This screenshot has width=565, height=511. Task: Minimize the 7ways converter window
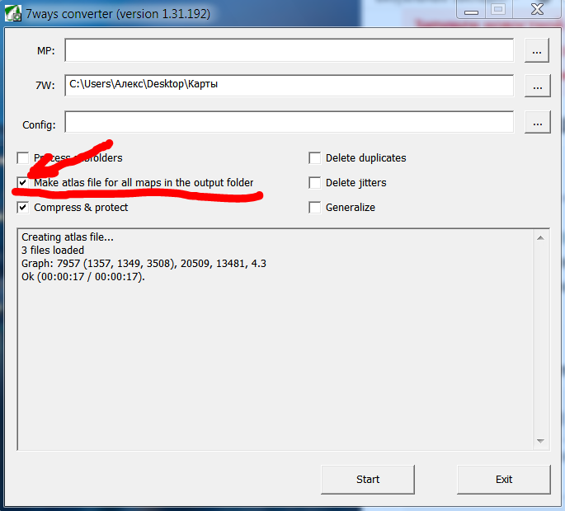click(469, 10)
